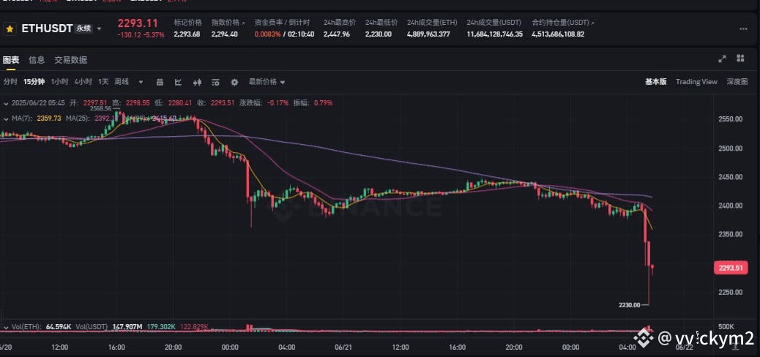This screenshot has height=357, width=760.
Task: Click the 24h最高价 value 2,447.96
Action: click(x=337, y=34)
